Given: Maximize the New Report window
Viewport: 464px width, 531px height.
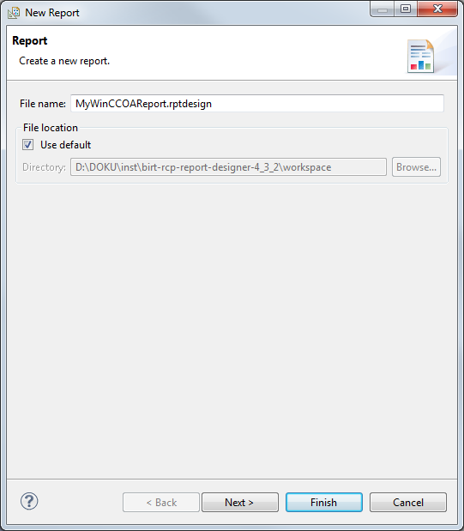Looking at the screenshot, I should (x=406, y=9).
